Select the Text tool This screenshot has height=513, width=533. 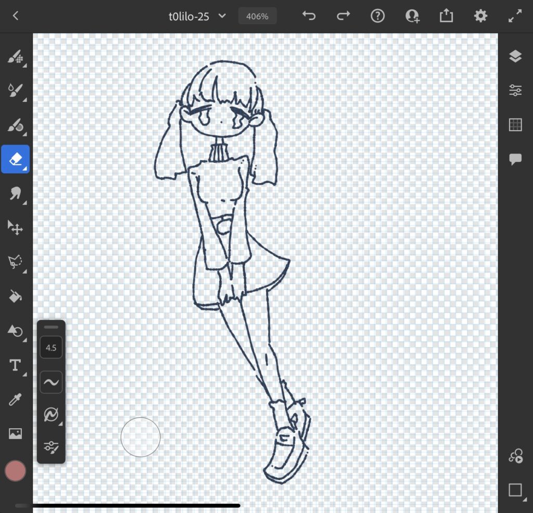click(15, 365)
